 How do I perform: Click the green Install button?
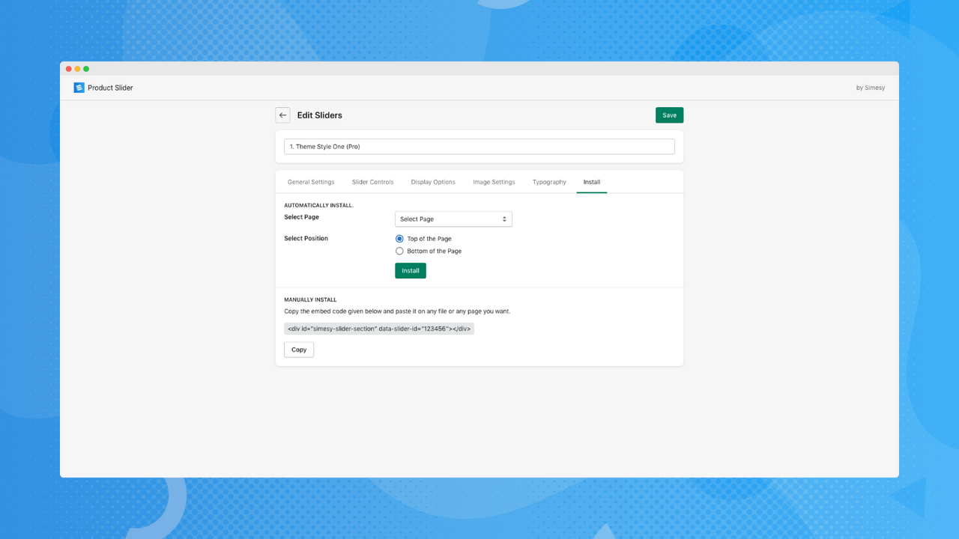coord(411,270)
